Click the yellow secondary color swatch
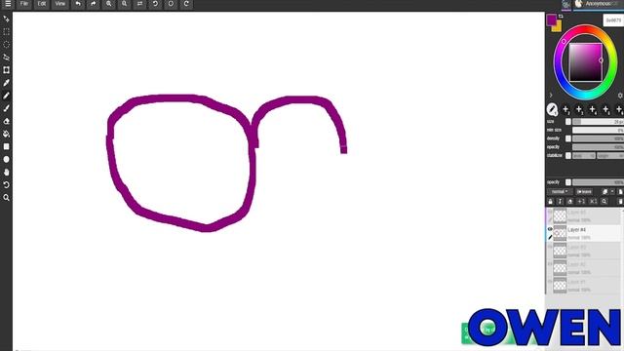Image resolution: width=624 pixels, height=351 pixels. (x=558, y=27)
